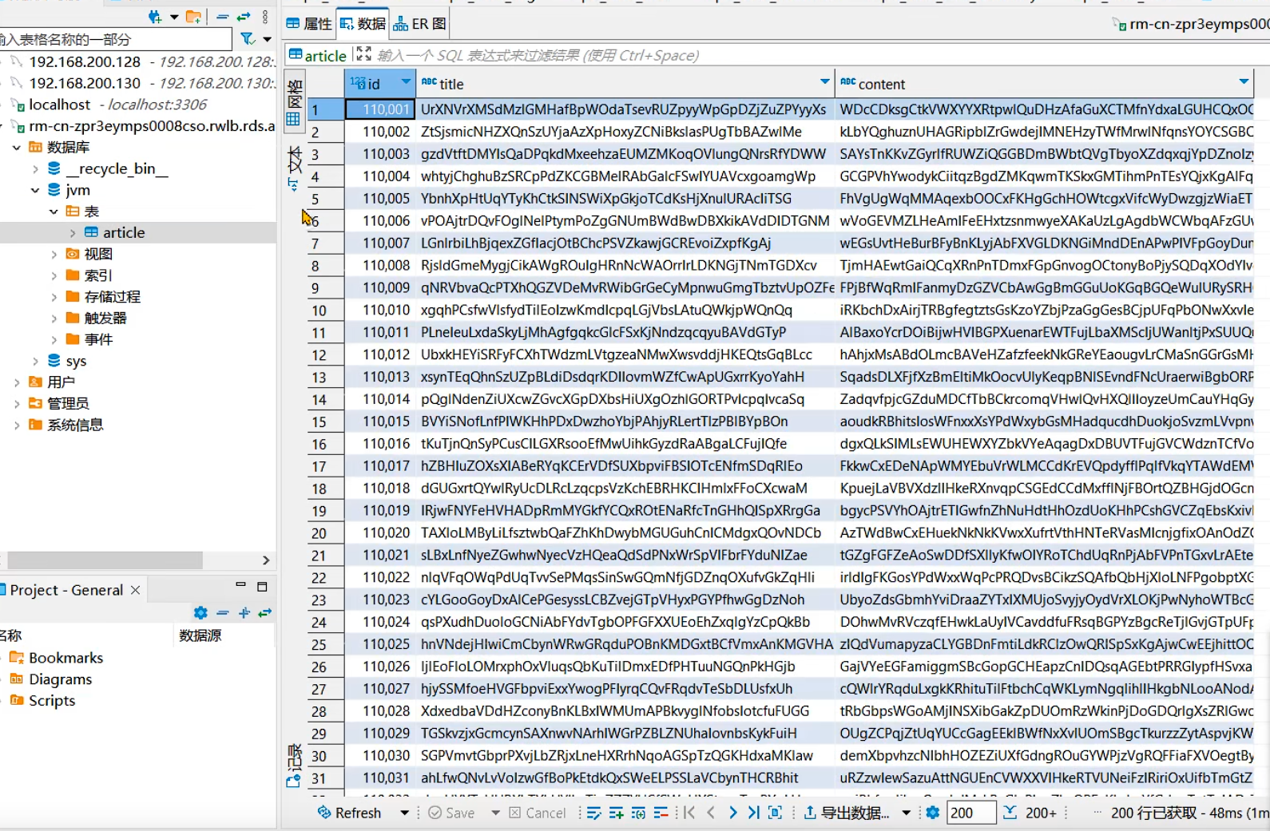The width and height of the screenshot is (1270, 831).
Task: Open the id column filter dropdown
Action: [406, 82]
